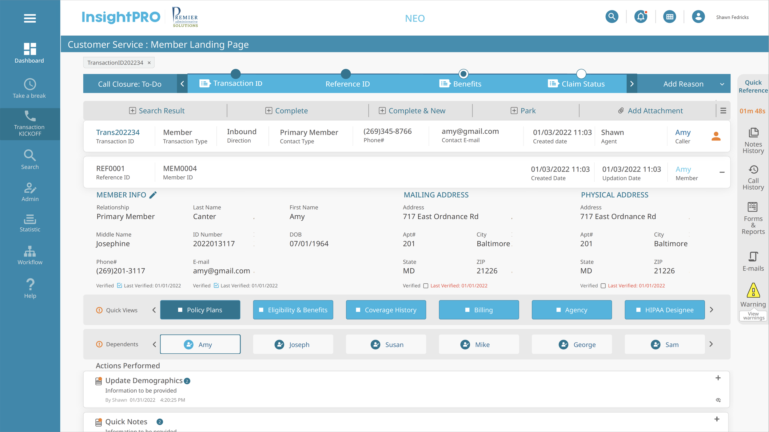Expand the Update Demographics section
Screen dimensions: 769x432
[718, 378]
